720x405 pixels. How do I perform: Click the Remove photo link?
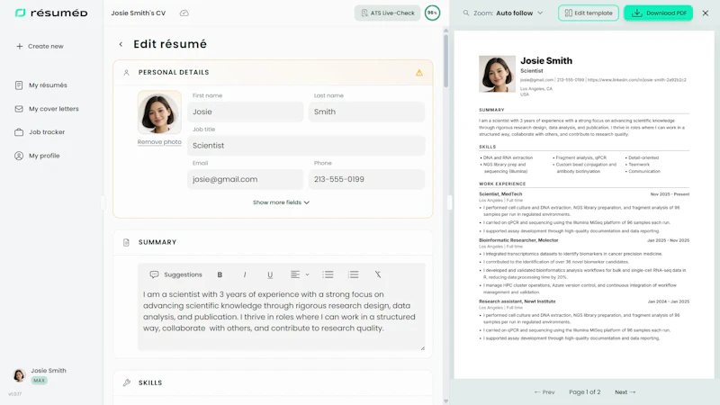[x=159, y=142]
